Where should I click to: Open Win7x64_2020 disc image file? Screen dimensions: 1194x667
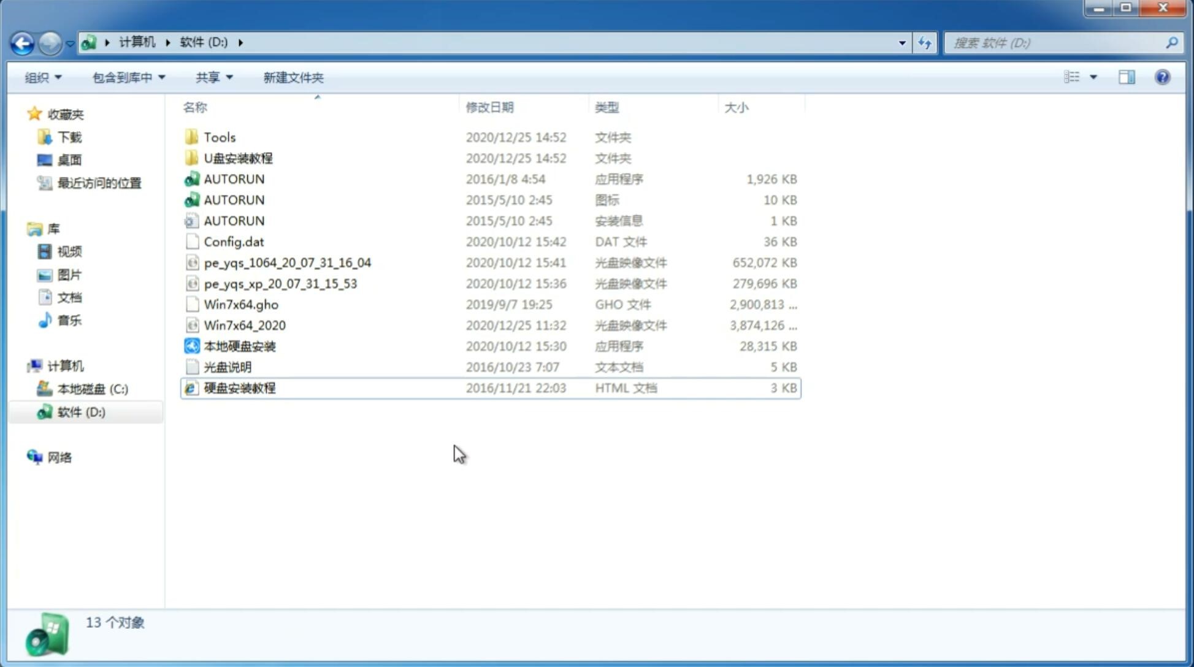point(243,324)
